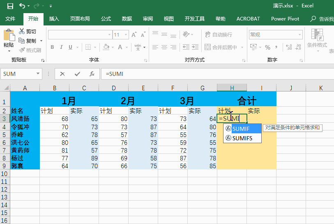Expand the 合并后居中 dropdown arrow

tap(242, 47)
